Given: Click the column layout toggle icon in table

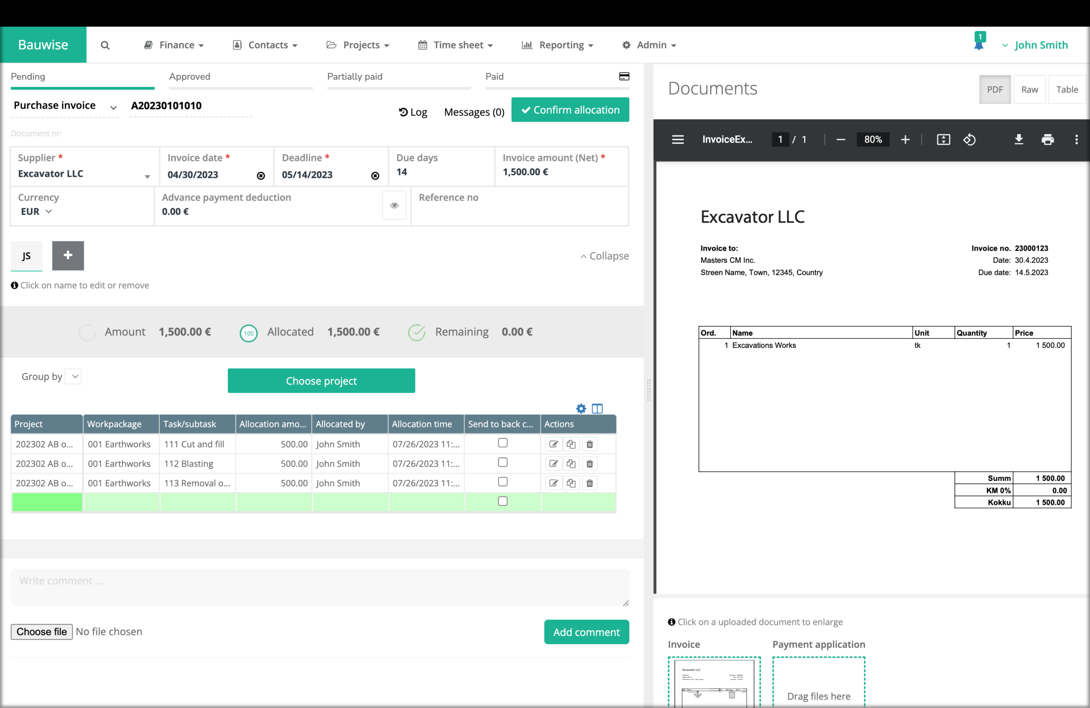Looking at the screenshot, I should 597,408.
